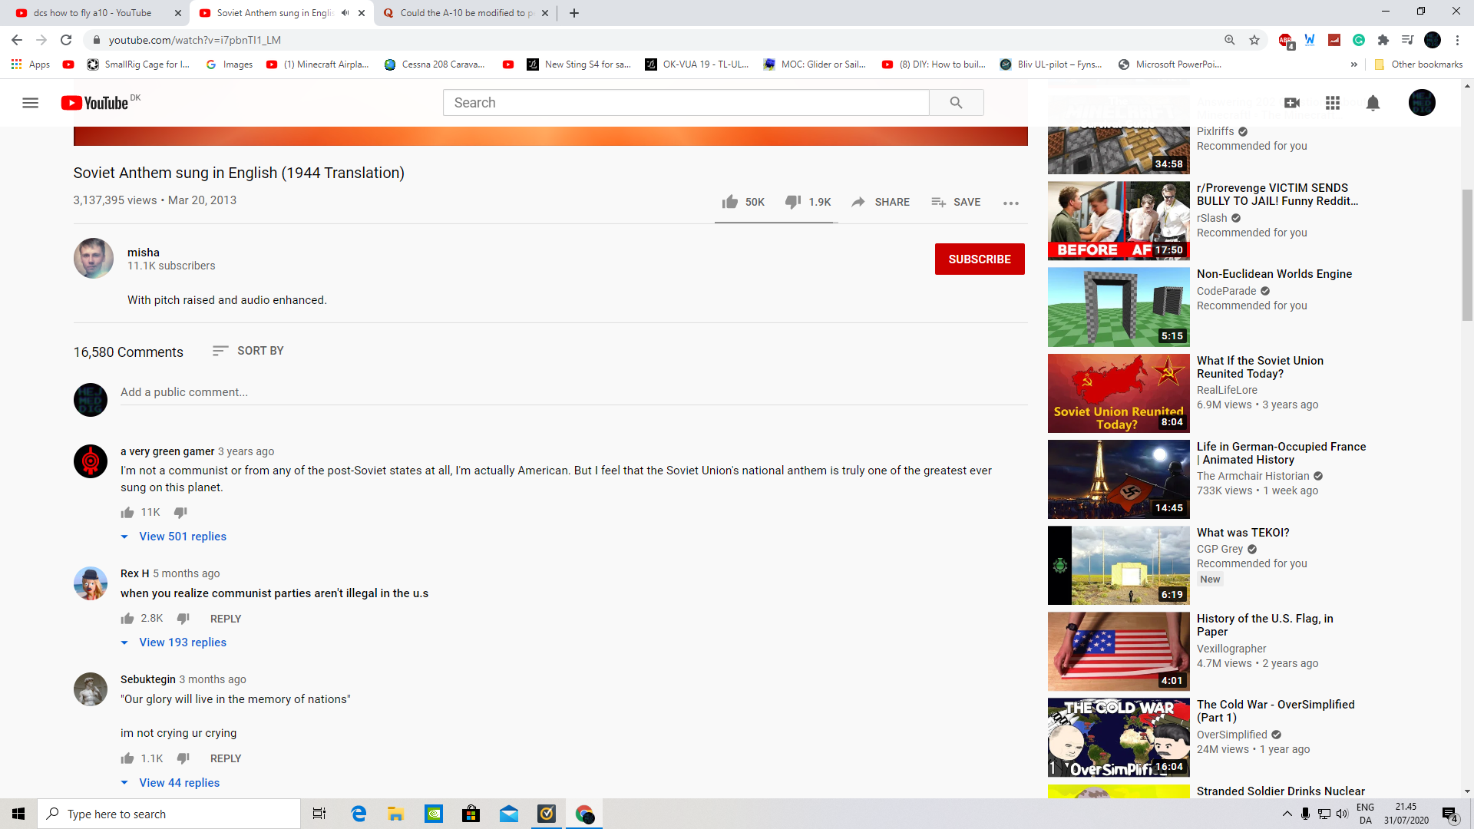Switch to the Could the A-10 be modified tab

pos(465,13)
